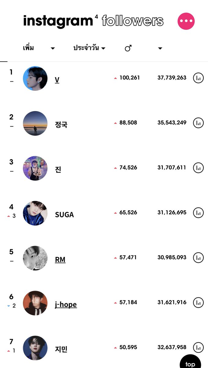Open chart icon for V's followers
Screen dimensions: 208x368
[198, 78]
